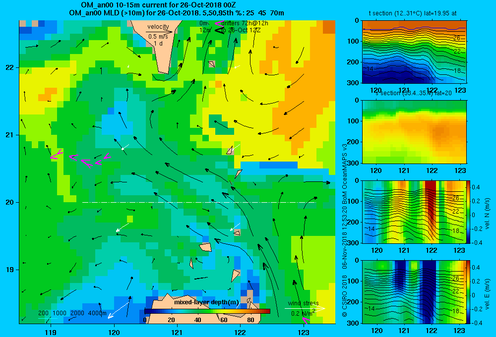Click the 'mixed-layer depth(m)' label

click(x=206, y=302)
